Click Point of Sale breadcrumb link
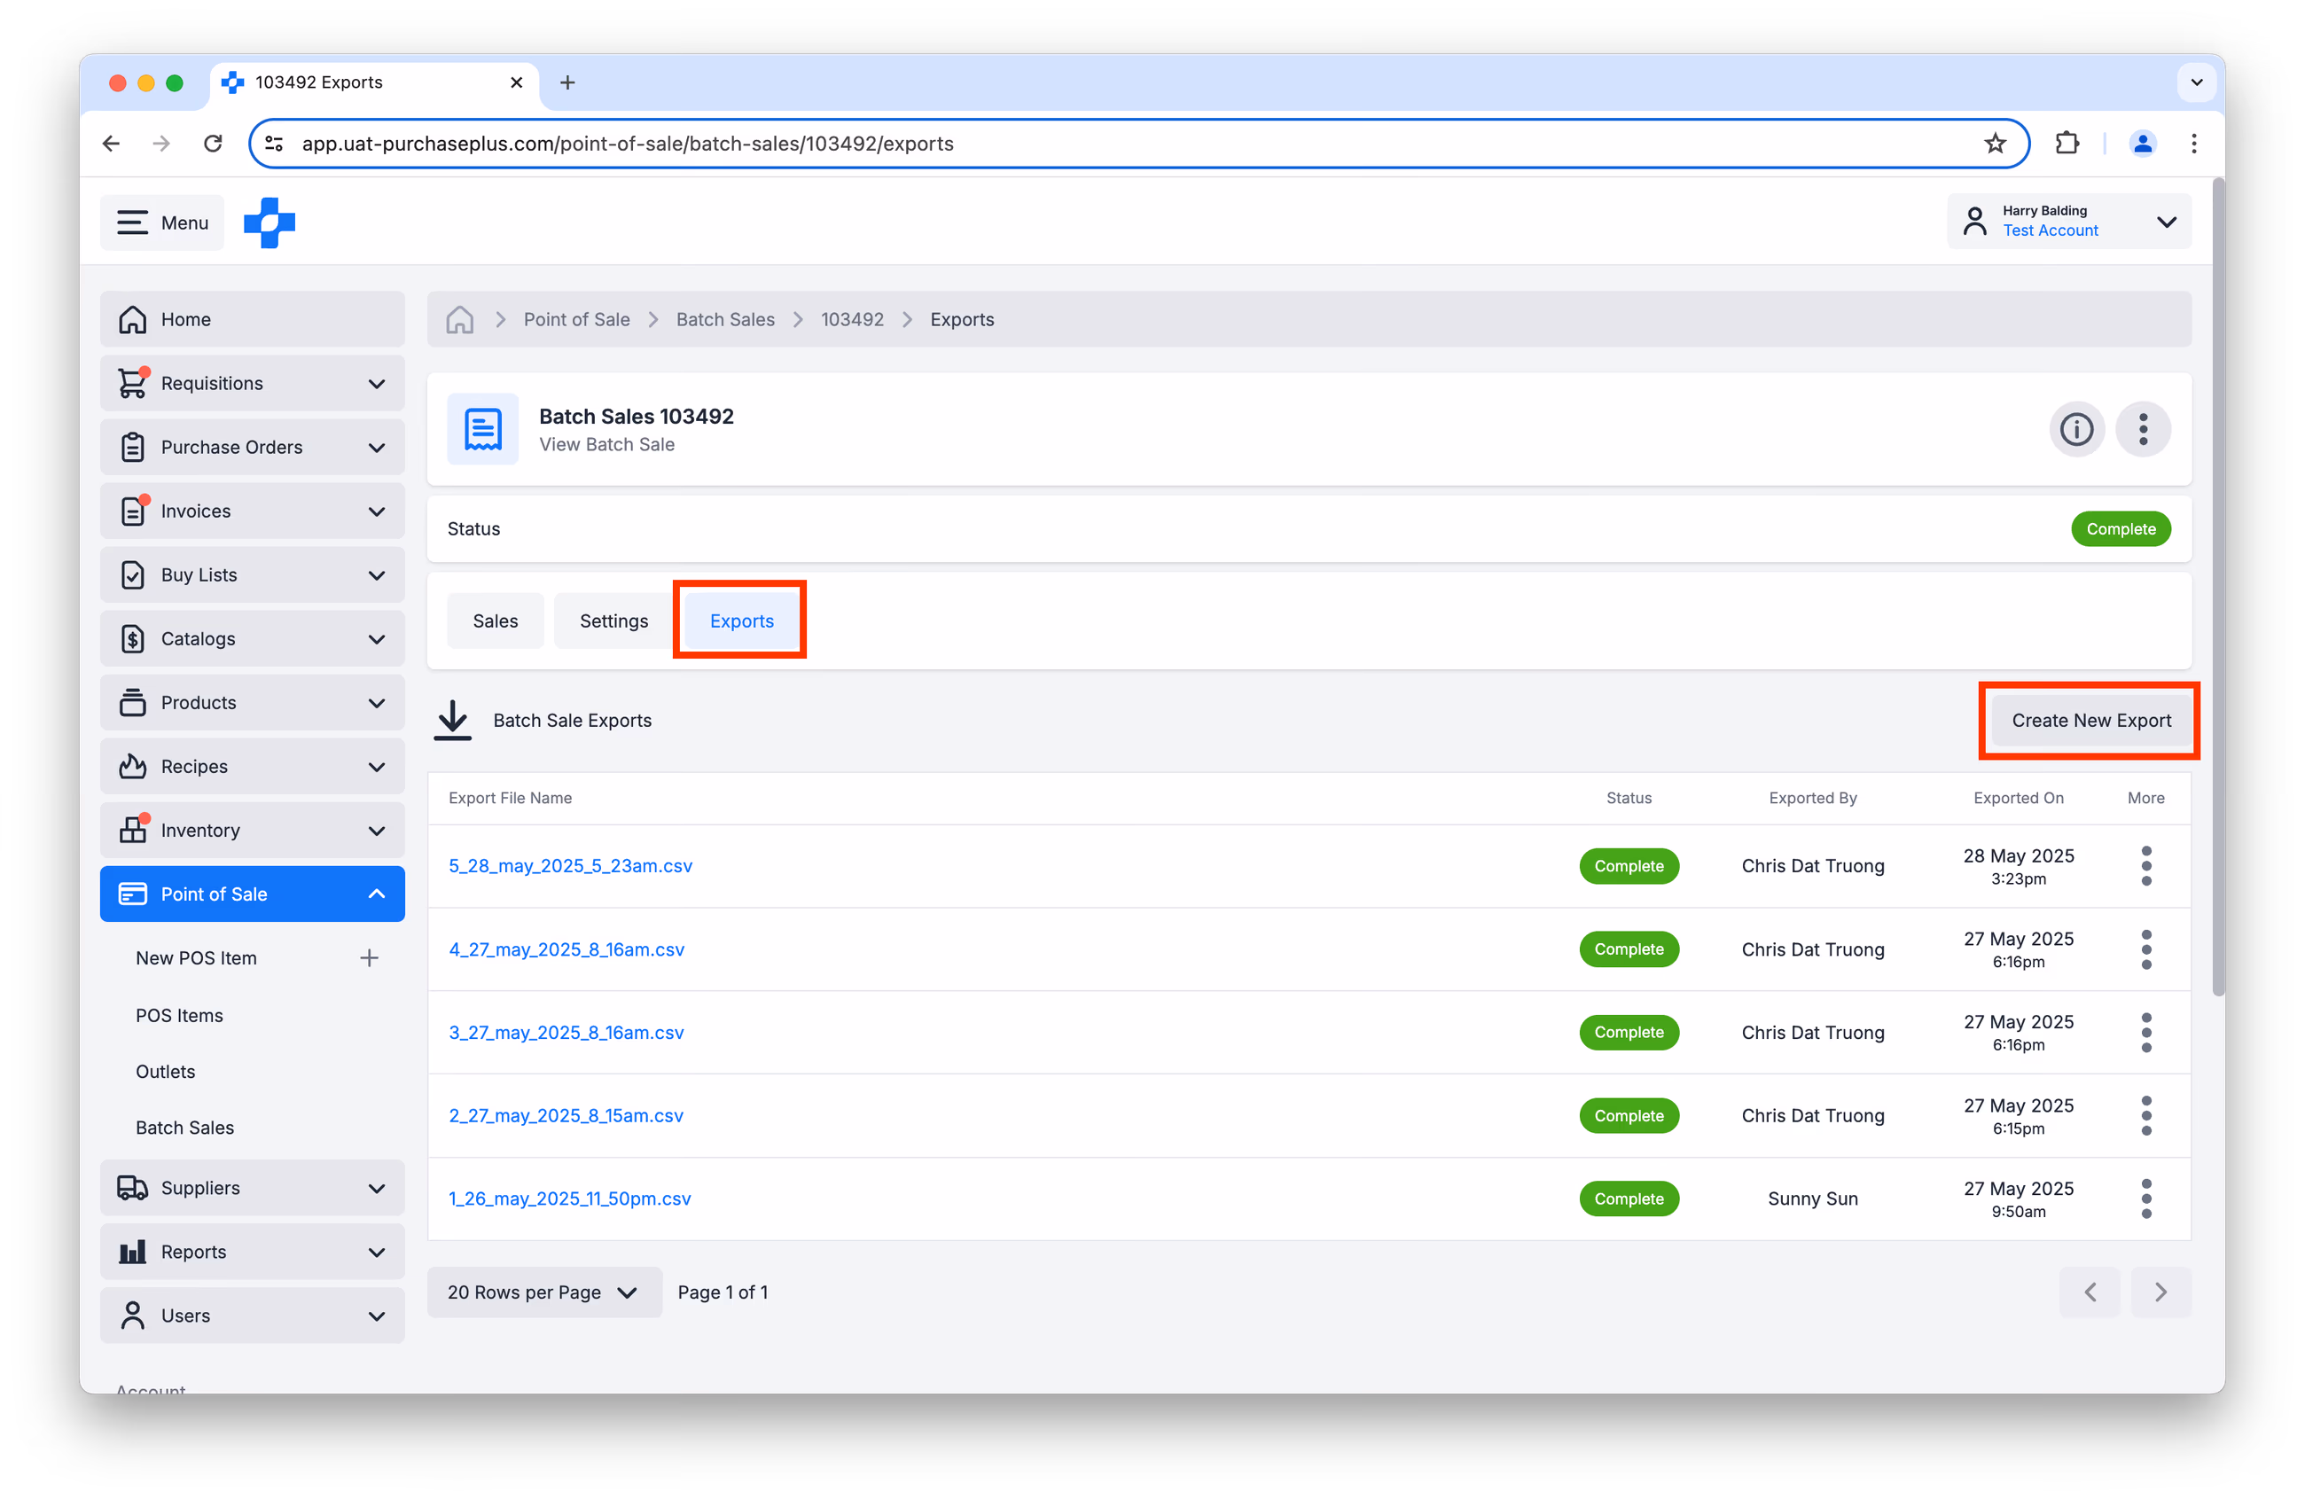Image resolution: width=2305 pixels, height=1499 pixels. (576, 319)
